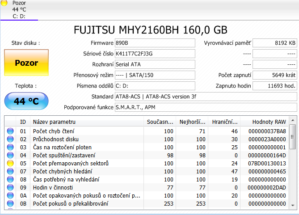Click the RAW value 0000023A0000
299x215 pixels.
click(x=267, y=139)
